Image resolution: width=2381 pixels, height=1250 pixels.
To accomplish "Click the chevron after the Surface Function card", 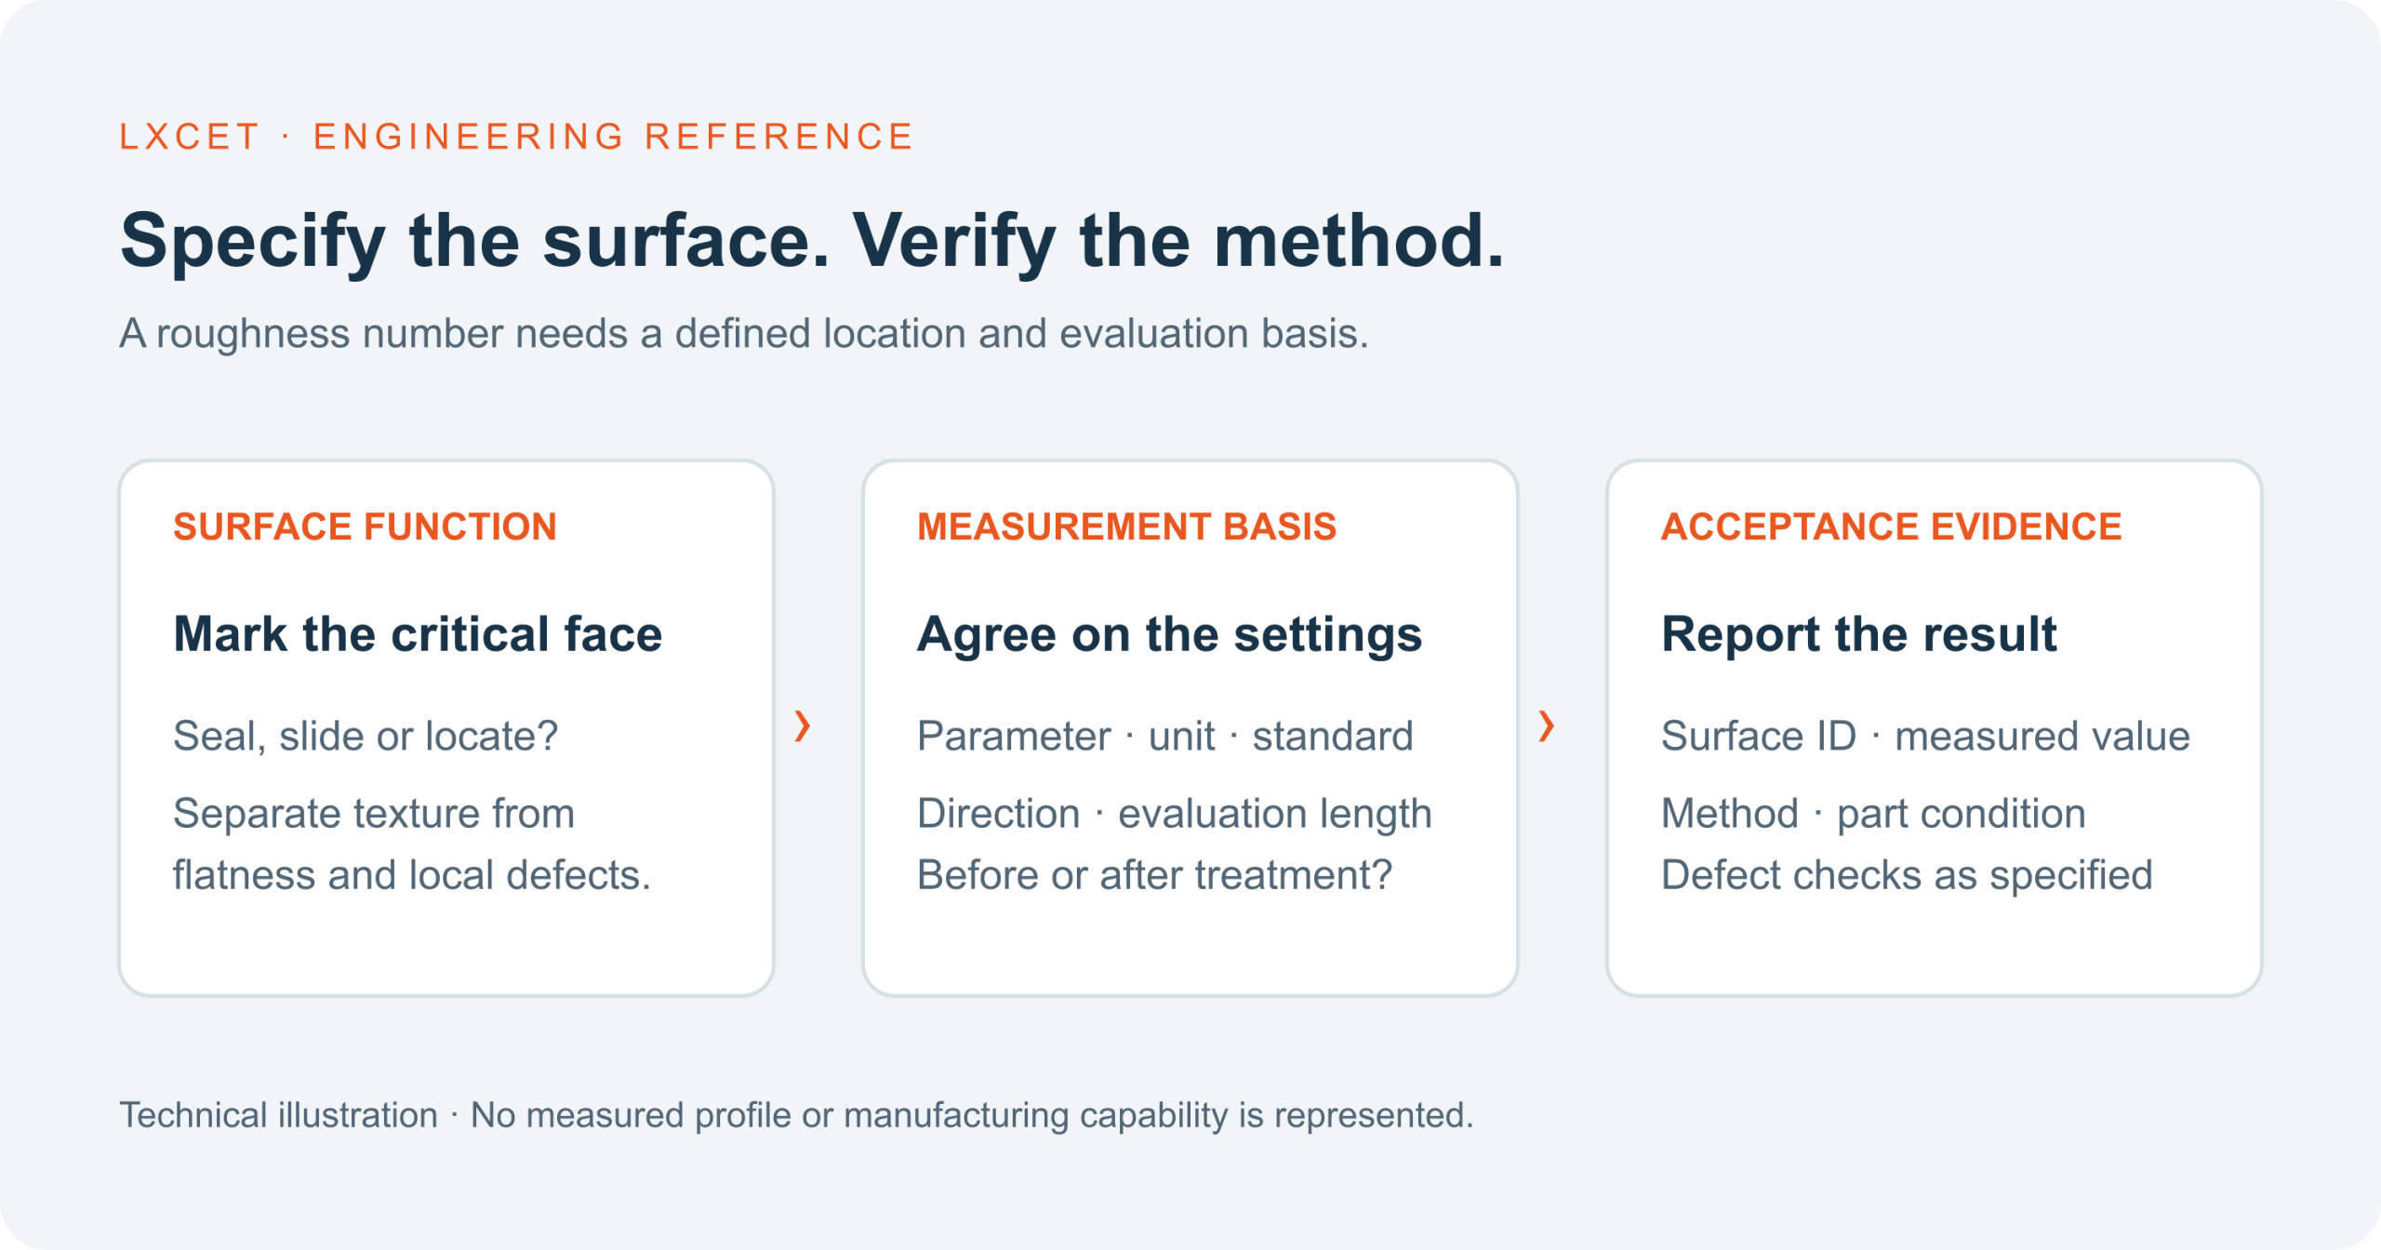I will click(803, 726).
